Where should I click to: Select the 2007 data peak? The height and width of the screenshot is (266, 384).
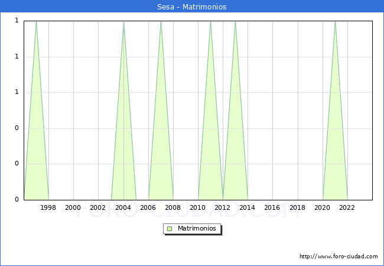161,22
